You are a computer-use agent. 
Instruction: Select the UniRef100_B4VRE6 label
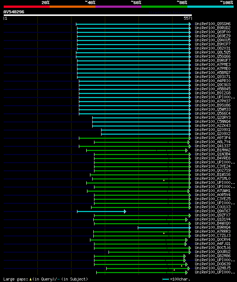(x=213, y=158)
